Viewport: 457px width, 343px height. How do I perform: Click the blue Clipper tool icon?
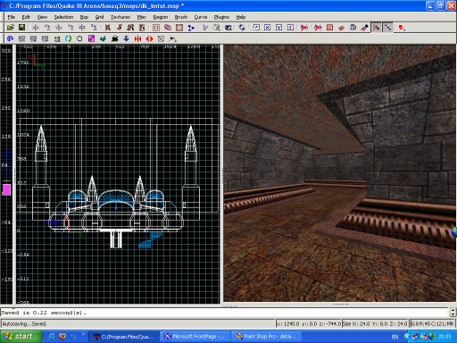[191, 28]
